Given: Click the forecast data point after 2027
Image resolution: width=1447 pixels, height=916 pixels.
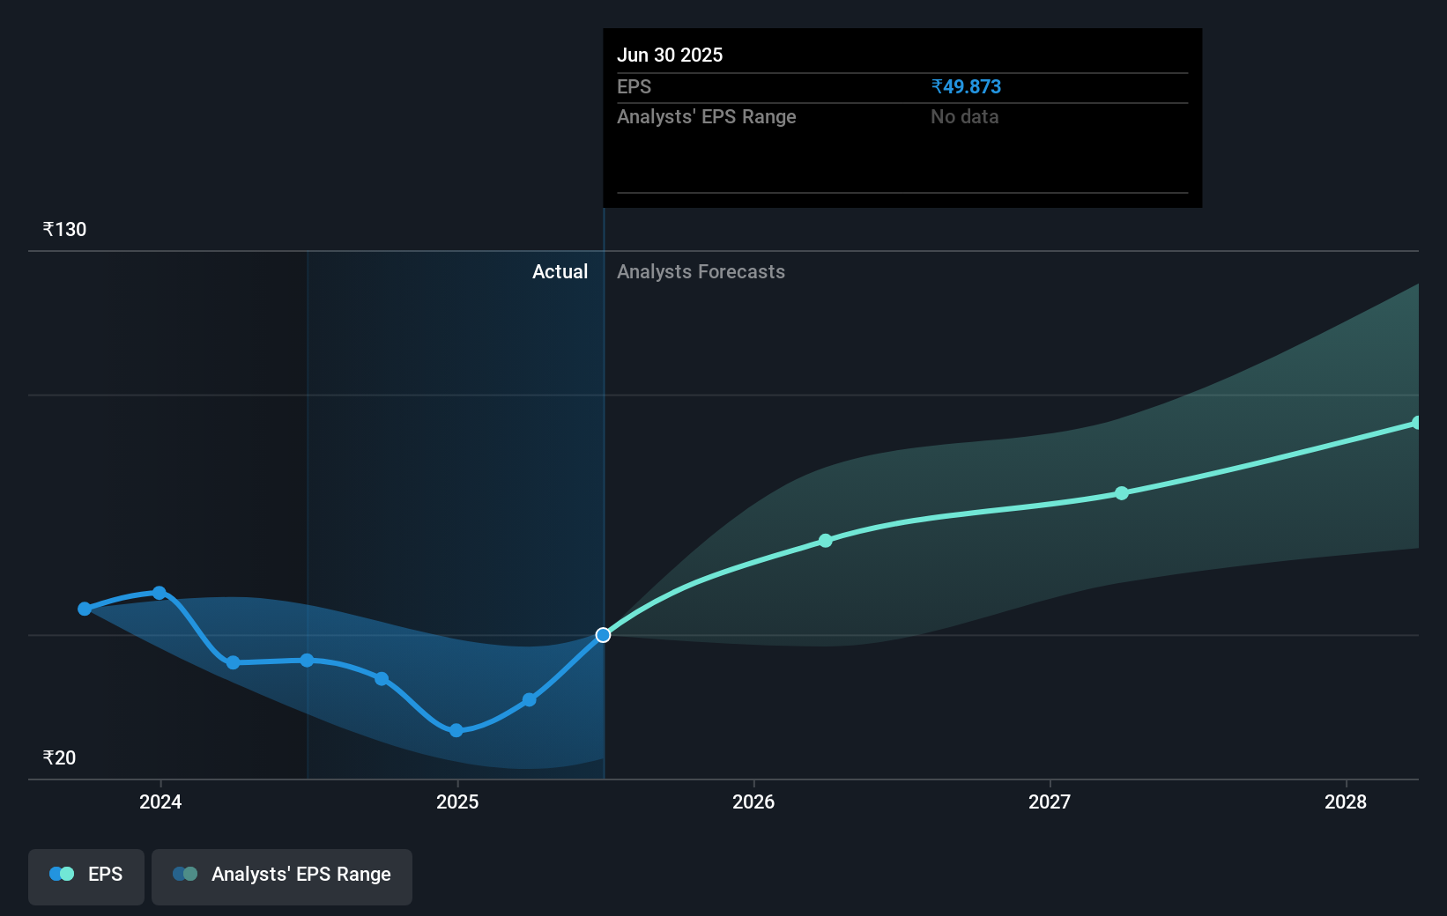Looking at the screenshot, I should [1122, 493].
